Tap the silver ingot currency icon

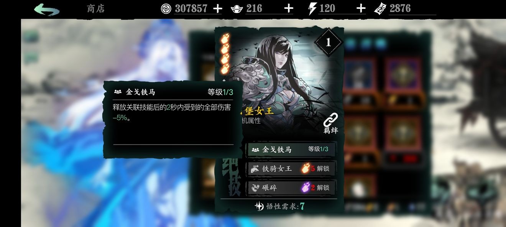(x=237, y=9)
